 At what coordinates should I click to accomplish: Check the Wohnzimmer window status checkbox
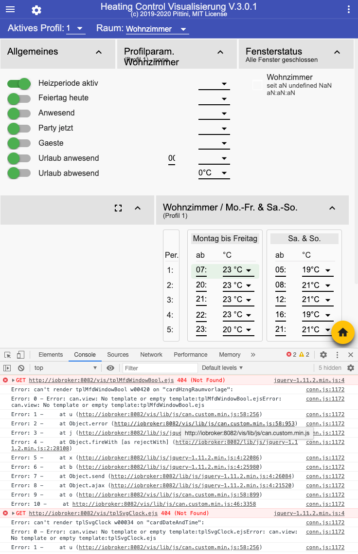257,85
